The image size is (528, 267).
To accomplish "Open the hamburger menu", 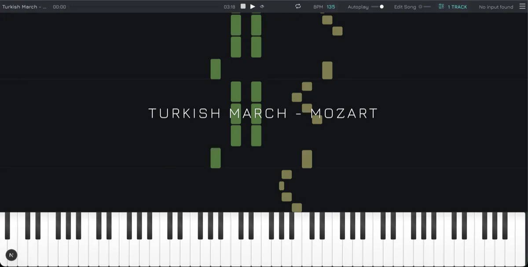I will tap(522, 6).
